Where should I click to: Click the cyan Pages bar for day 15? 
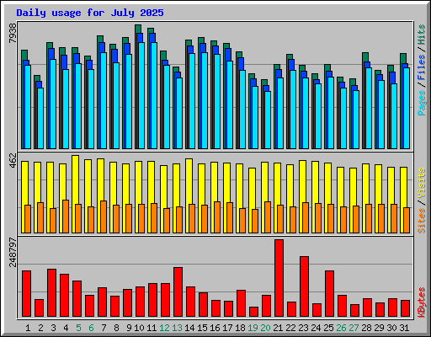coord(205,100)
